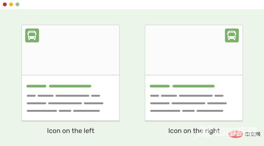Click the long green title bar in right card

pos(193,86)
